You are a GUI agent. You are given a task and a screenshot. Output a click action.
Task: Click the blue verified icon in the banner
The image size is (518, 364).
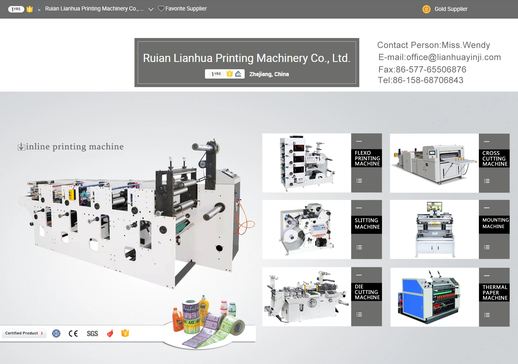coord(238,74)
